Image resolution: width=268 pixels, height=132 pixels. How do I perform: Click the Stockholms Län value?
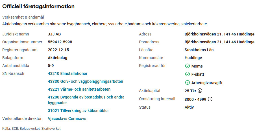coord(199,50)
